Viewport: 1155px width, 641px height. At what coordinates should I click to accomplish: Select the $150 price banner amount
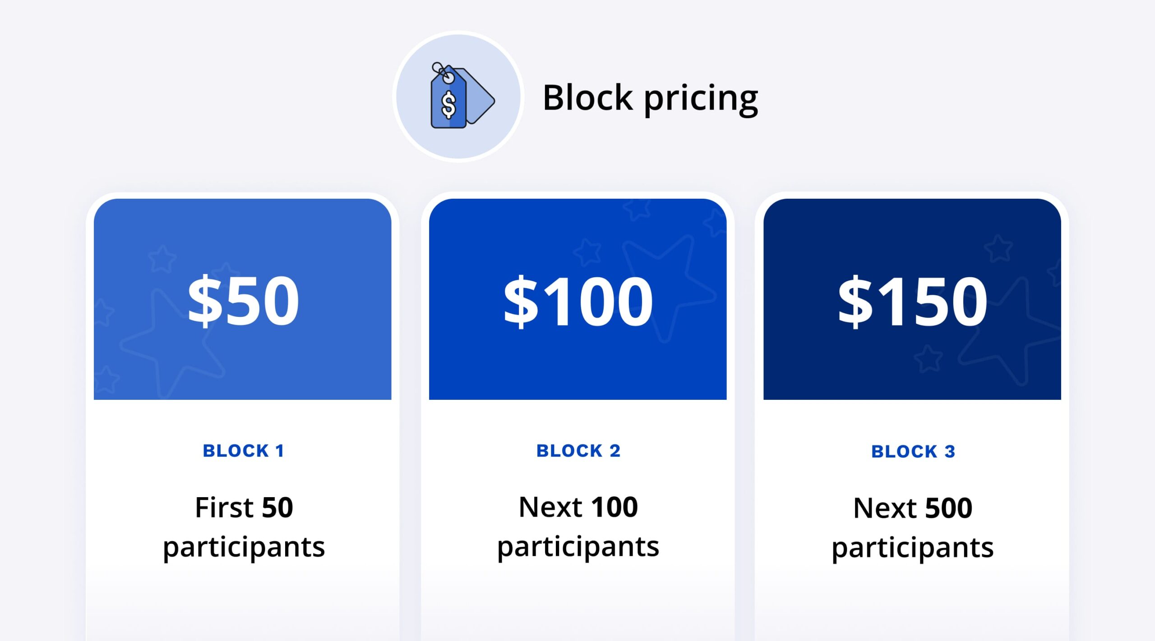(x=912, y=301)
